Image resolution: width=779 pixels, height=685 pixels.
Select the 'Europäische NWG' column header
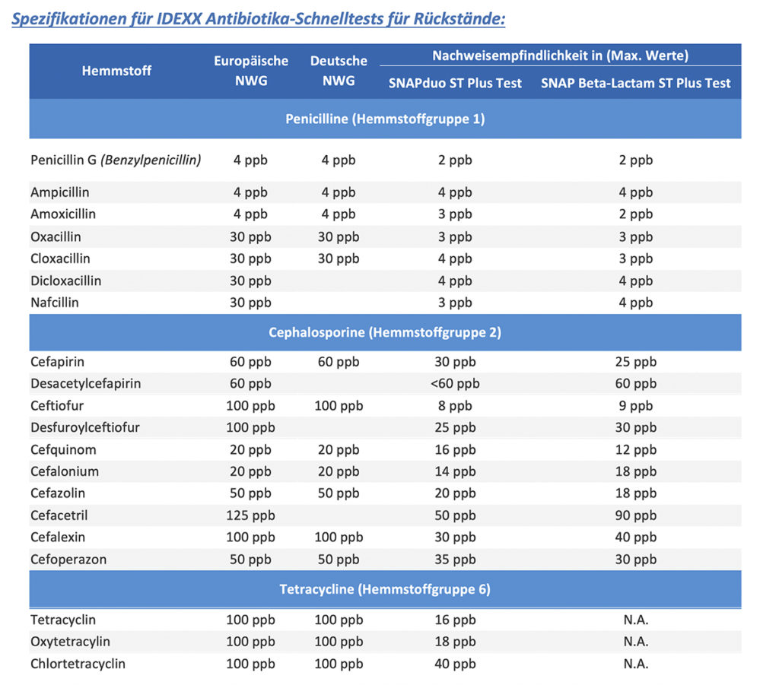[x=251, y=71]
